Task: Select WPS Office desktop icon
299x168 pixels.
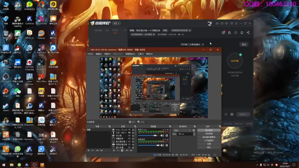Action: 41,78
